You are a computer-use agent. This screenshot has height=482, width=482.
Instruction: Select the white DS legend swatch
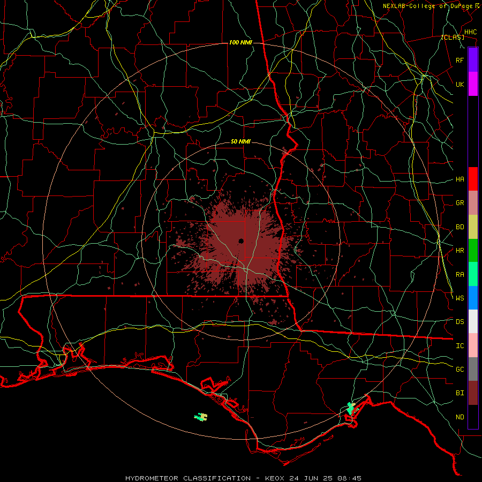[473, 321]
